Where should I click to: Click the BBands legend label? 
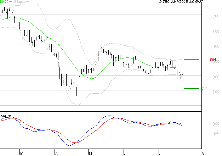[20, 2]
